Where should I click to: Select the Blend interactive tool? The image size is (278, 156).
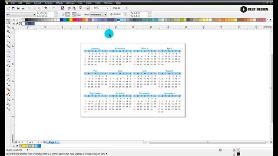(x=8, y=90)
